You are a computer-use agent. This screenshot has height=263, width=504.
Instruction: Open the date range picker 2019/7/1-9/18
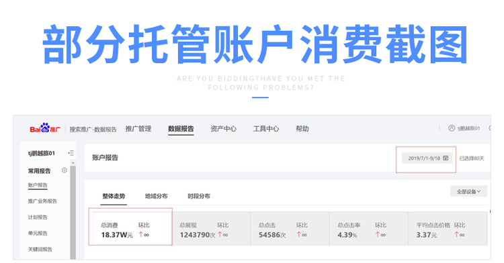coord(427,158)
